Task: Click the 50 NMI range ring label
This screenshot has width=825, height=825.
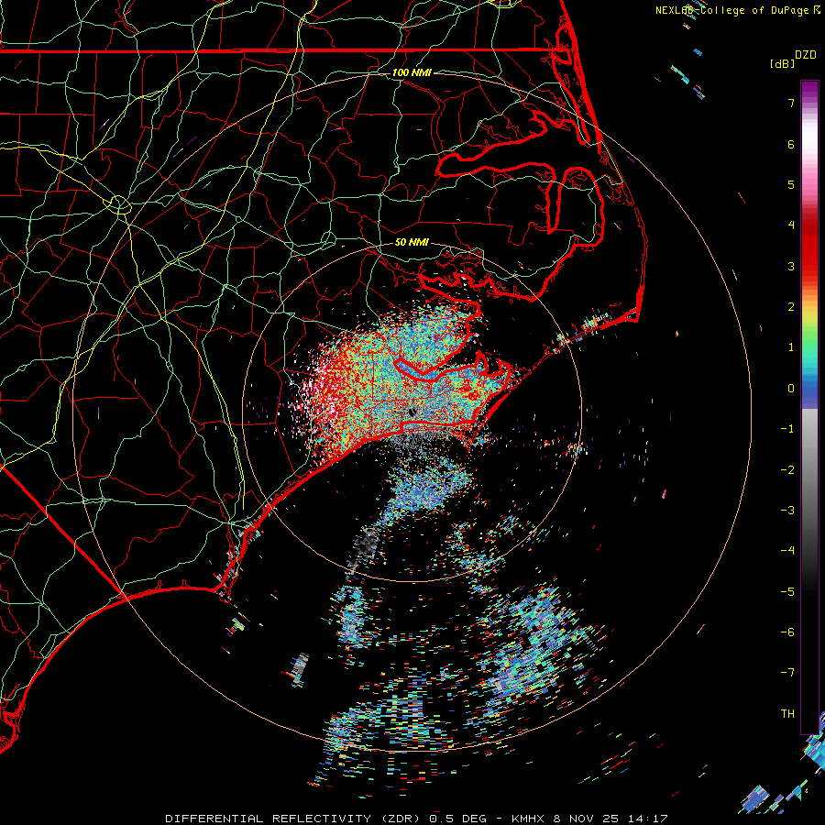Action: 412,242
